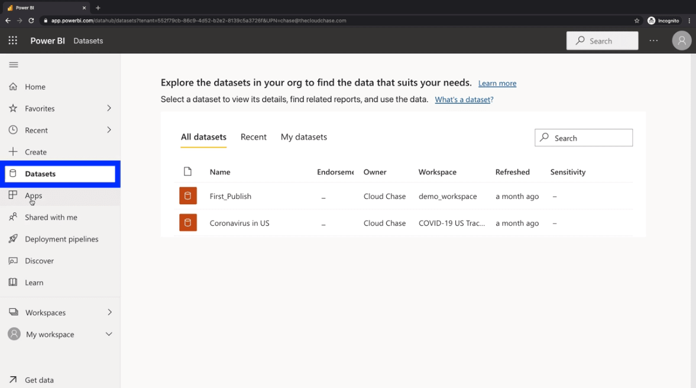Image resolution: width=696 pixels, height=388 pixels.
Task: Click the browser address bar URL
Action: pyautogui.click(x=199, y=21)
